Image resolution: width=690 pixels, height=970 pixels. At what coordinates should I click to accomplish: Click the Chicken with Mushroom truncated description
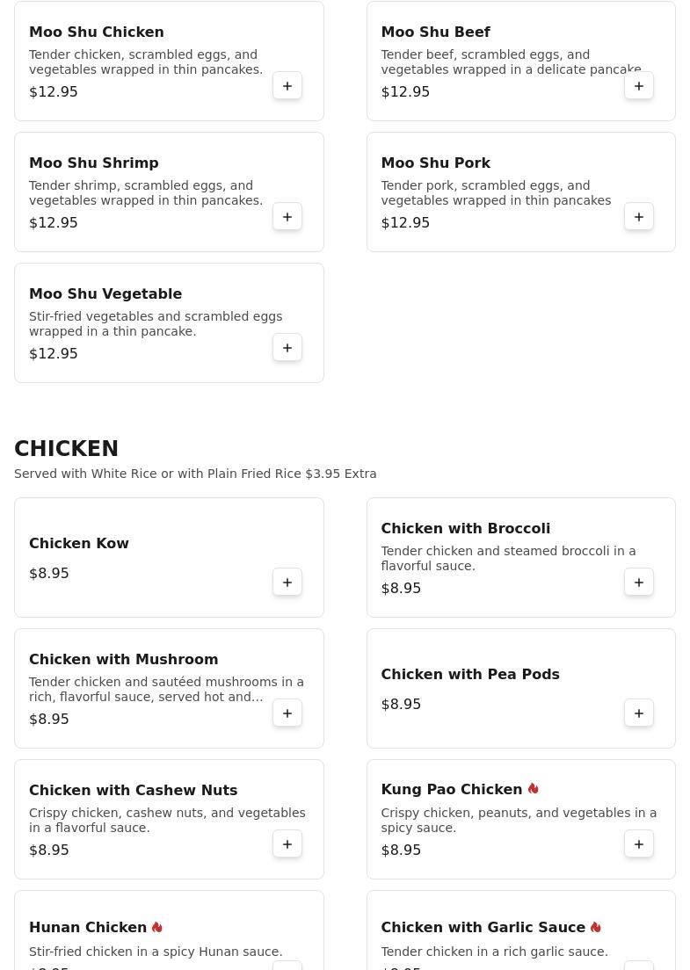click(x=166, y=690)
